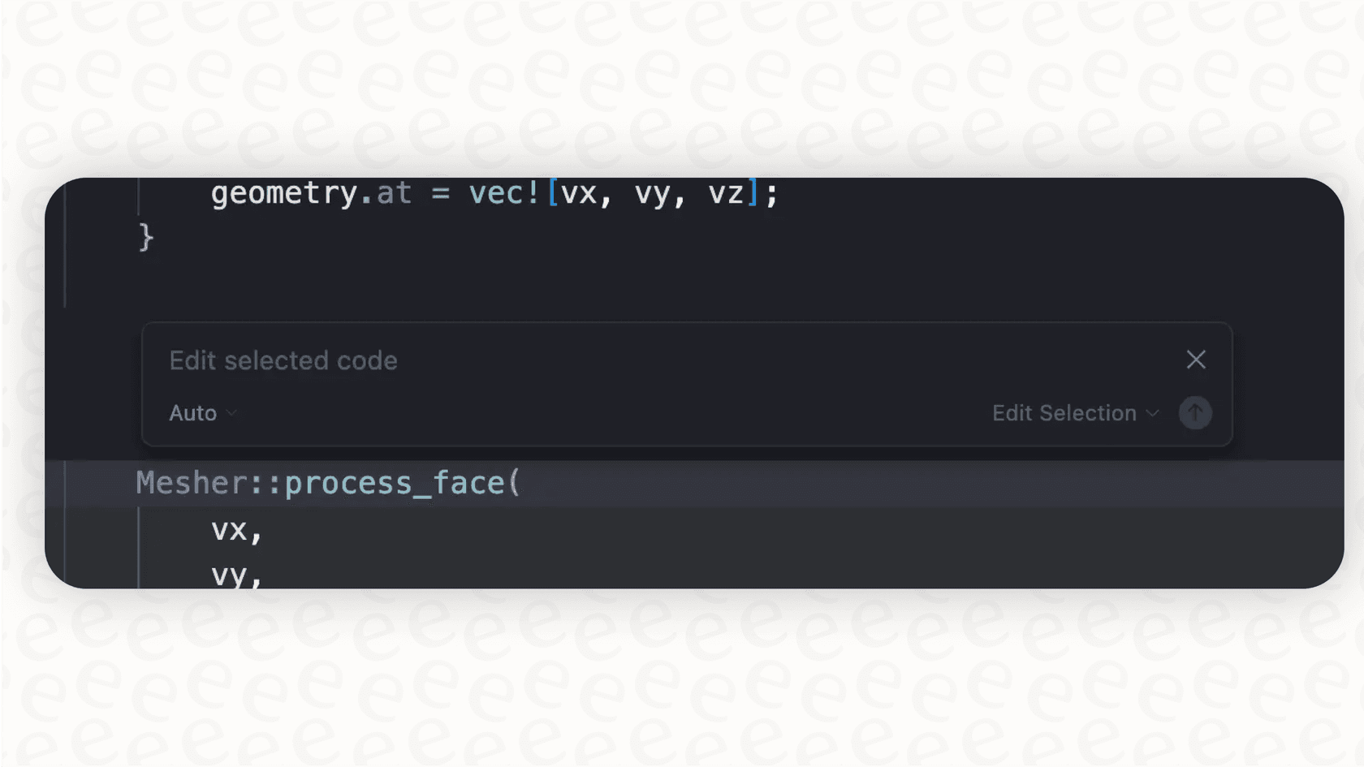Click the chevron beside Auto
The width and height of the screenshot is (1364, 767).
pos(231,414)
